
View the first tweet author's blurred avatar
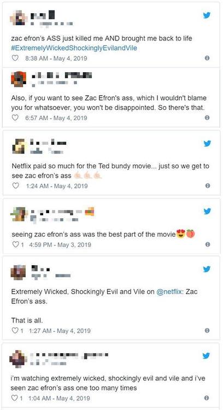click(18, 17)
